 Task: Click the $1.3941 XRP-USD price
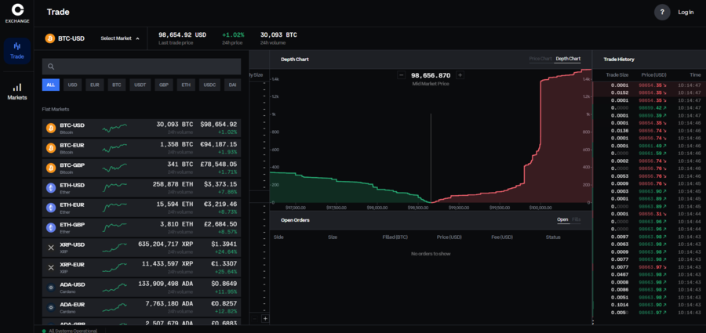click(224, 244)
